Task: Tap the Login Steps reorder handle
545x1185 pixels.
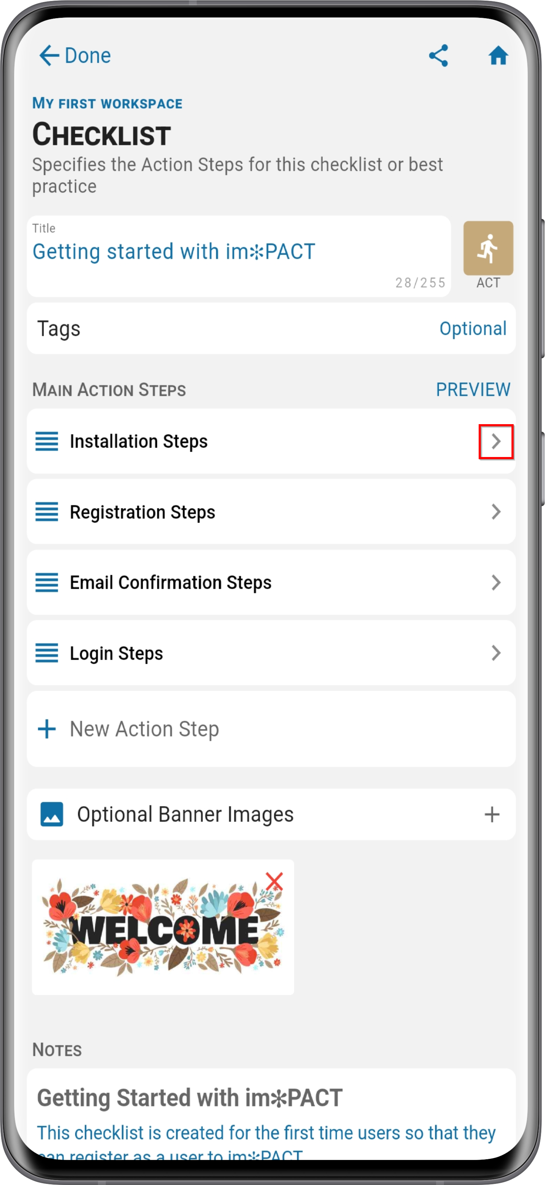Action: click(47, 653)
